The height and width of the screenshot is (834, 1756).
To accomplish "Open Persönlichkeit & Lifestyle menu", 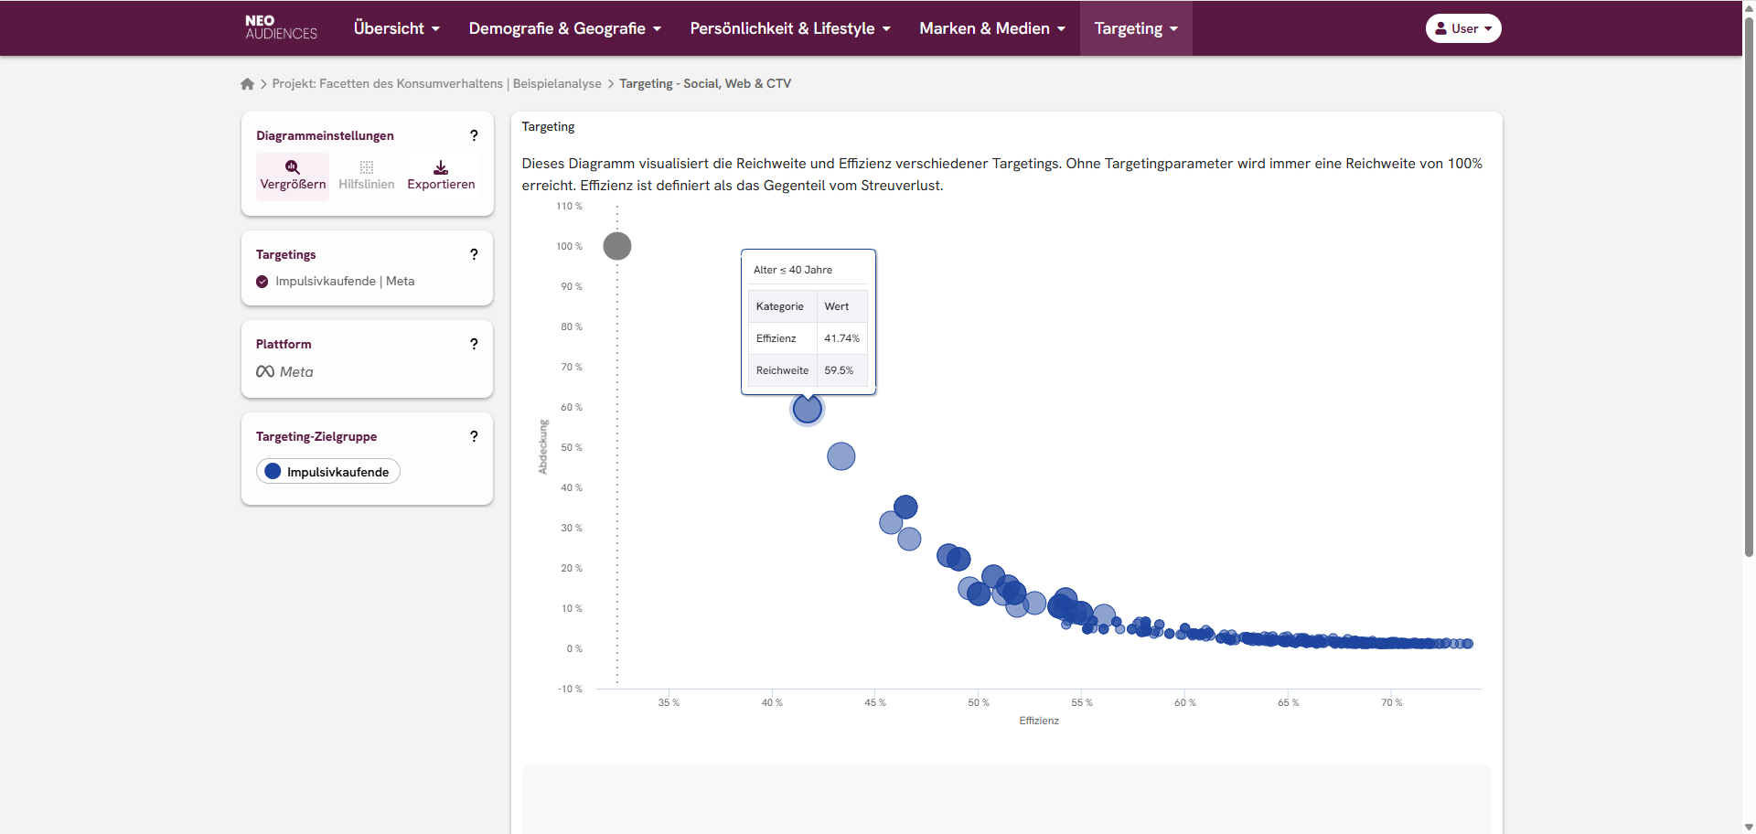I will (789, 28).
